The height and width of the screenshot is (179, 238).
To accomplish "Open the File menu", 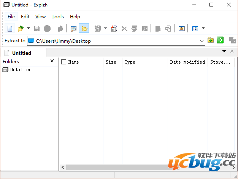I will coord(11,17).
